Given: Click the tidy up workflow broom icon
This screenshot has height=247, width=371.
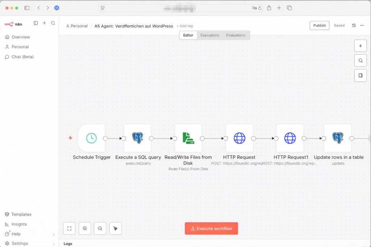Looking at the screenshot, I should tap(115, 229).
